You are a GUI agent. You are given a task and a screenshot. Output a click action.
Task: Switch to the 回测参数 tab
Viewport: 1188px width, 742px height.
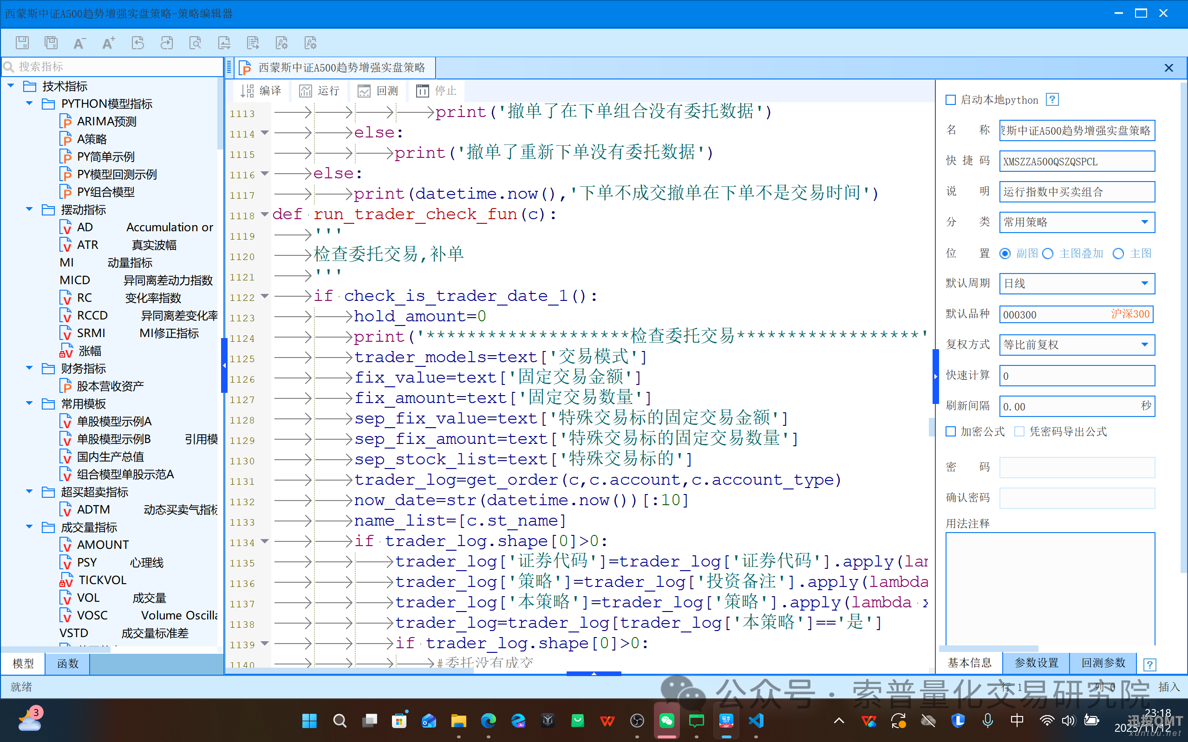click(x=1102, y=663)
